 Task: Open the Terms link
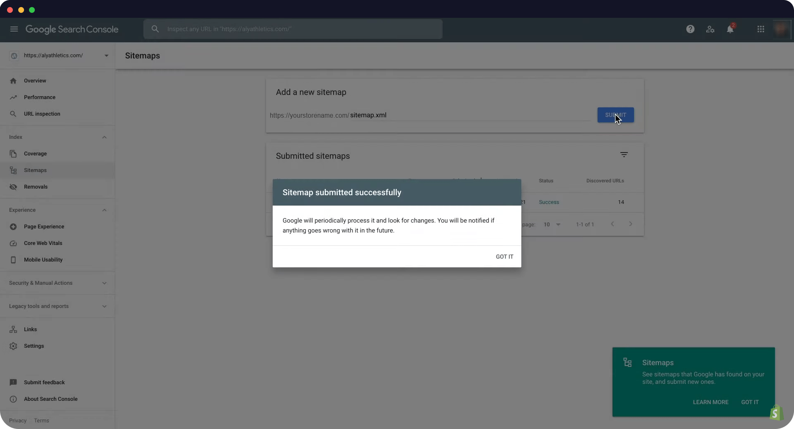coord(41,421)
